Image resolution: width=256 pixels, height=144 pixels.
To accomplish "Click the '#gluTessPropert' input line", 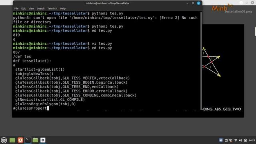I will 31,108.
